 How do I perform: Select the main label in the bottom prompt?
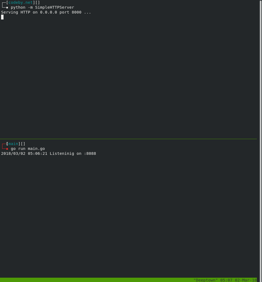[13, 144]
